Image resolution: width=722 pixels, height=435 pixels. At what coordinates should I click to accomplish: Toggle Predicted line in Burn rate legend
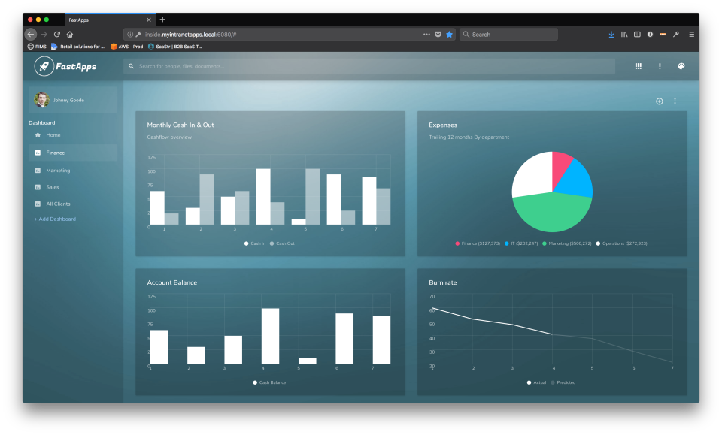point(563,382)
